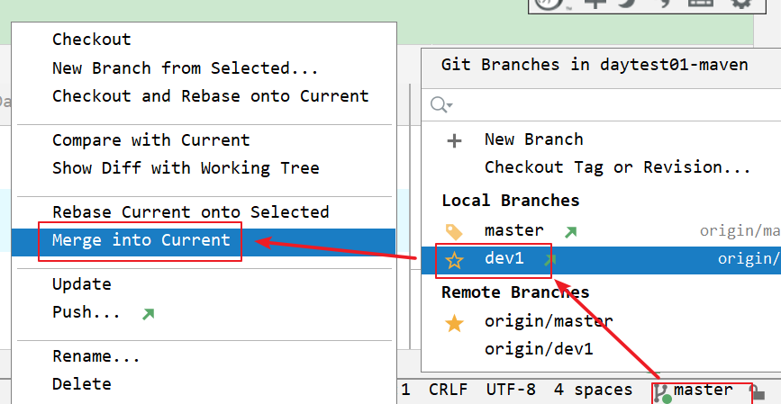Toggle the read-only lock in the status bar

click(758, 393)
